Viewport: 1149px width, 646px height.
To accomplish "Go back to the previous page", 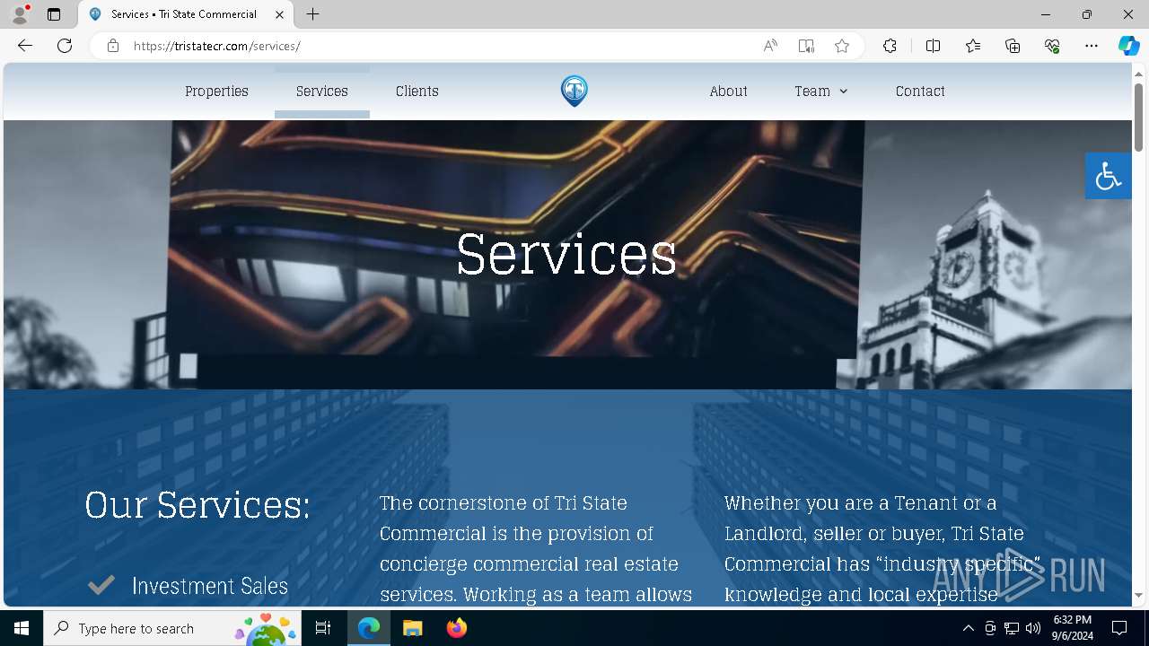I will click(x=25, y=46).
